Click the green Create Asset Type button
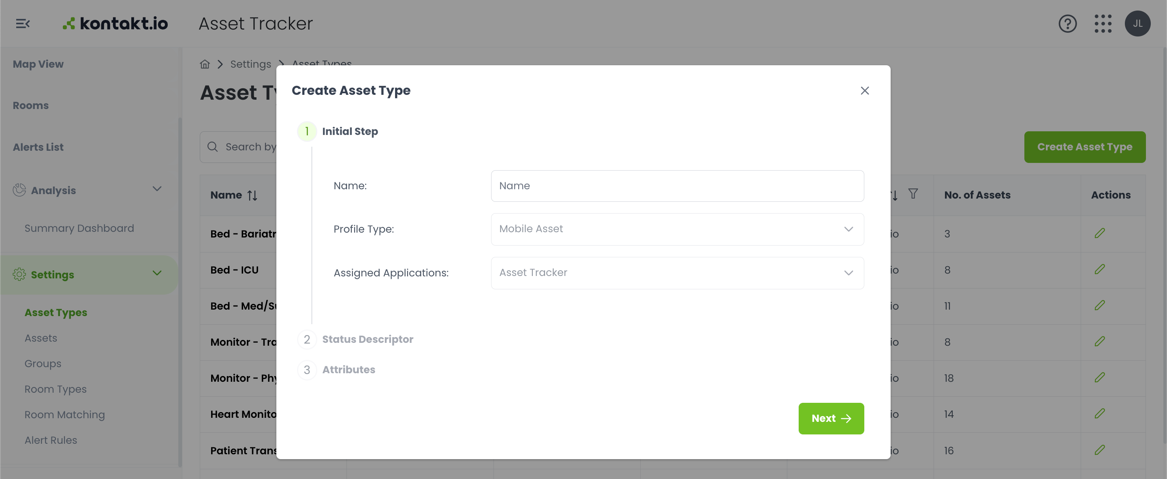The image size is (1167, 479). pyautogui.click(x=1085, y=147)
